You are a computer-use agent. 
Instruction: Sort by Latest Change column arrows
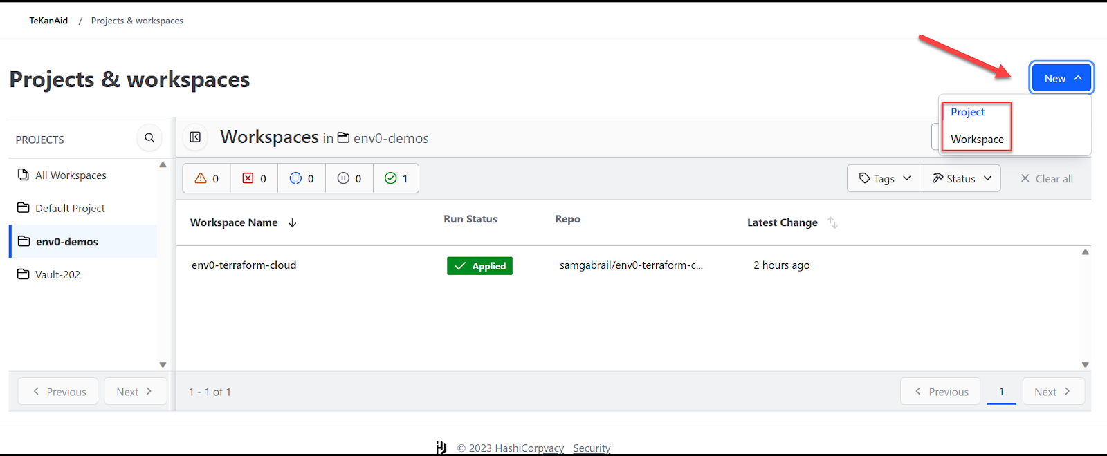[833, 222]
